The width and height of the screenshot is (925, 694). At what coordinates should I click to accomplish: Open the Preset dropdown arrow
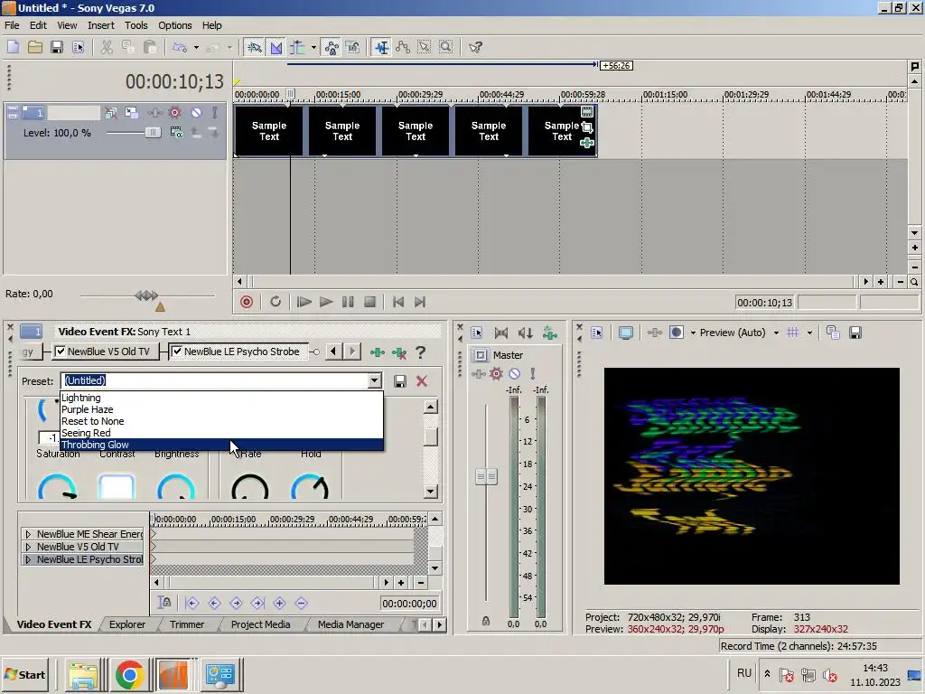(375, 380)
